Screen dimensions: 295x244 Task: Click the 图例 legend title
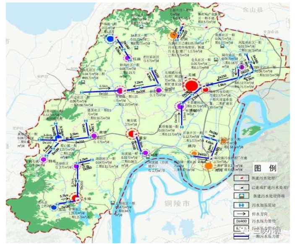pos(266,168)
